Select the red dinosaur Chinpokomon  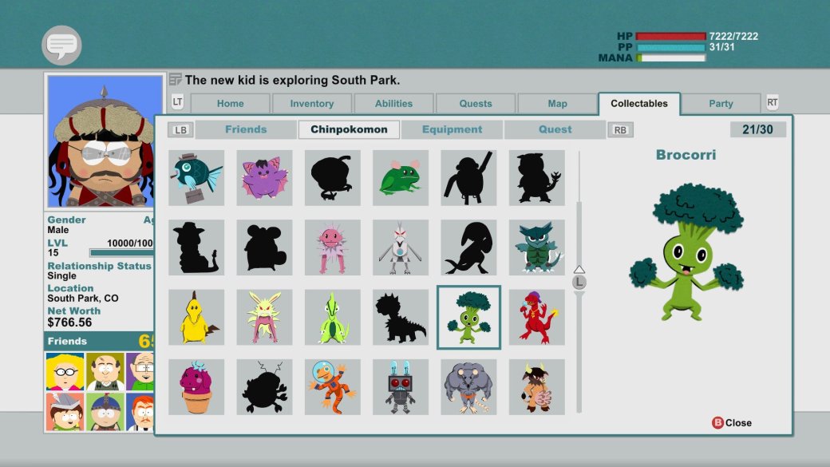537,318
